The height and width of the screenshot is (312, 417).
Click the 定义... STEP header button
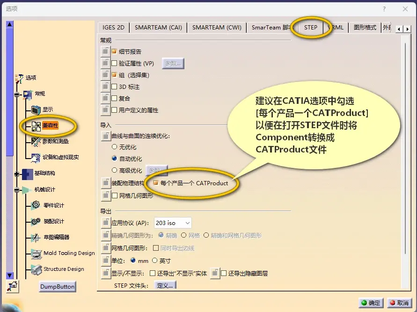pyautogui.click(x=165, y=286)
